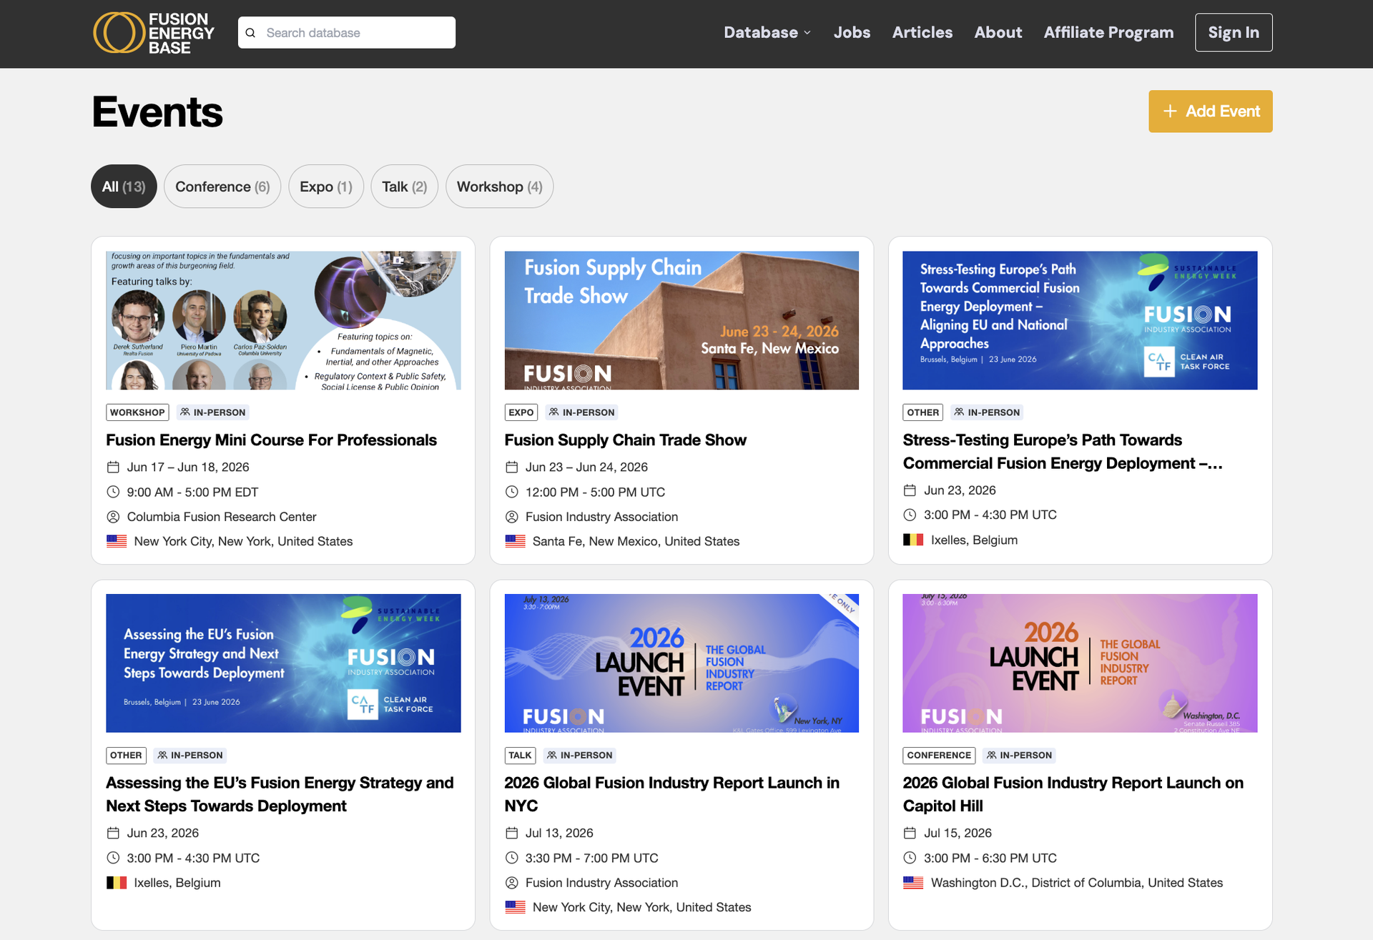Click the calendar icon in Stress-Testing Europe's Path card
The width and height of the screenshot is (1373, 940).
(x=910, y=490)
